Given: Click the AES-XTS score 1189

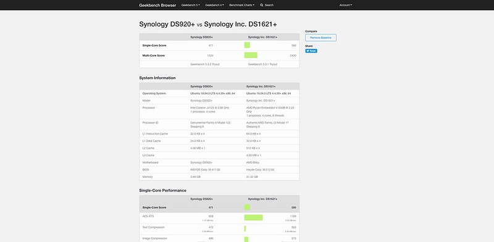Looking at the screenshot, I should point(293,217).
